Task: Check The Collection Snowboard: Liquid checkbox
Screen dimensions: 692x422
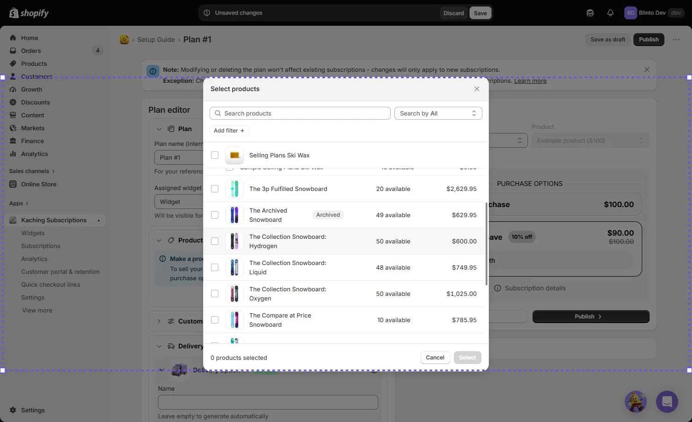Action: [215, 267]
